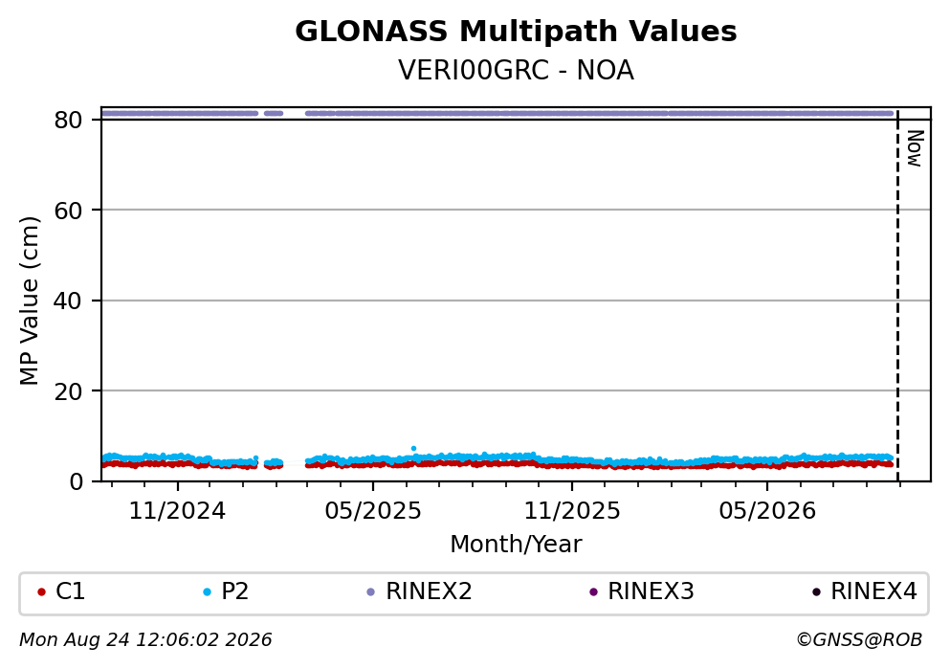The width and height of the screenshot is (950, 669).
Task: Select the RINEX4 legend label
Action: click(x=873, y=591)
